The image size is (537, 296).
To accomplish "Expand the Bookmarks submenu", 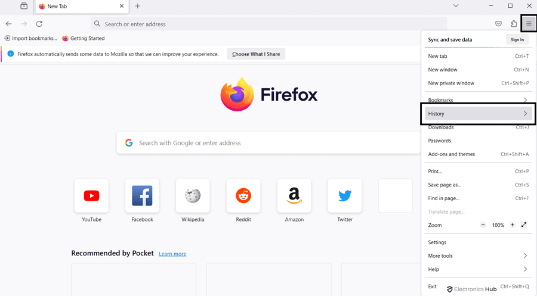I will tap(477, 100).
